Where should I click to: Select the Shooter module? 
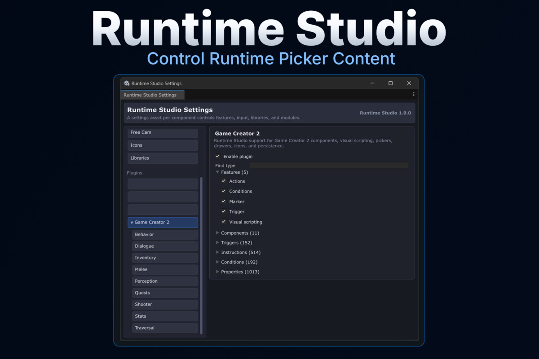pos(165,305)
